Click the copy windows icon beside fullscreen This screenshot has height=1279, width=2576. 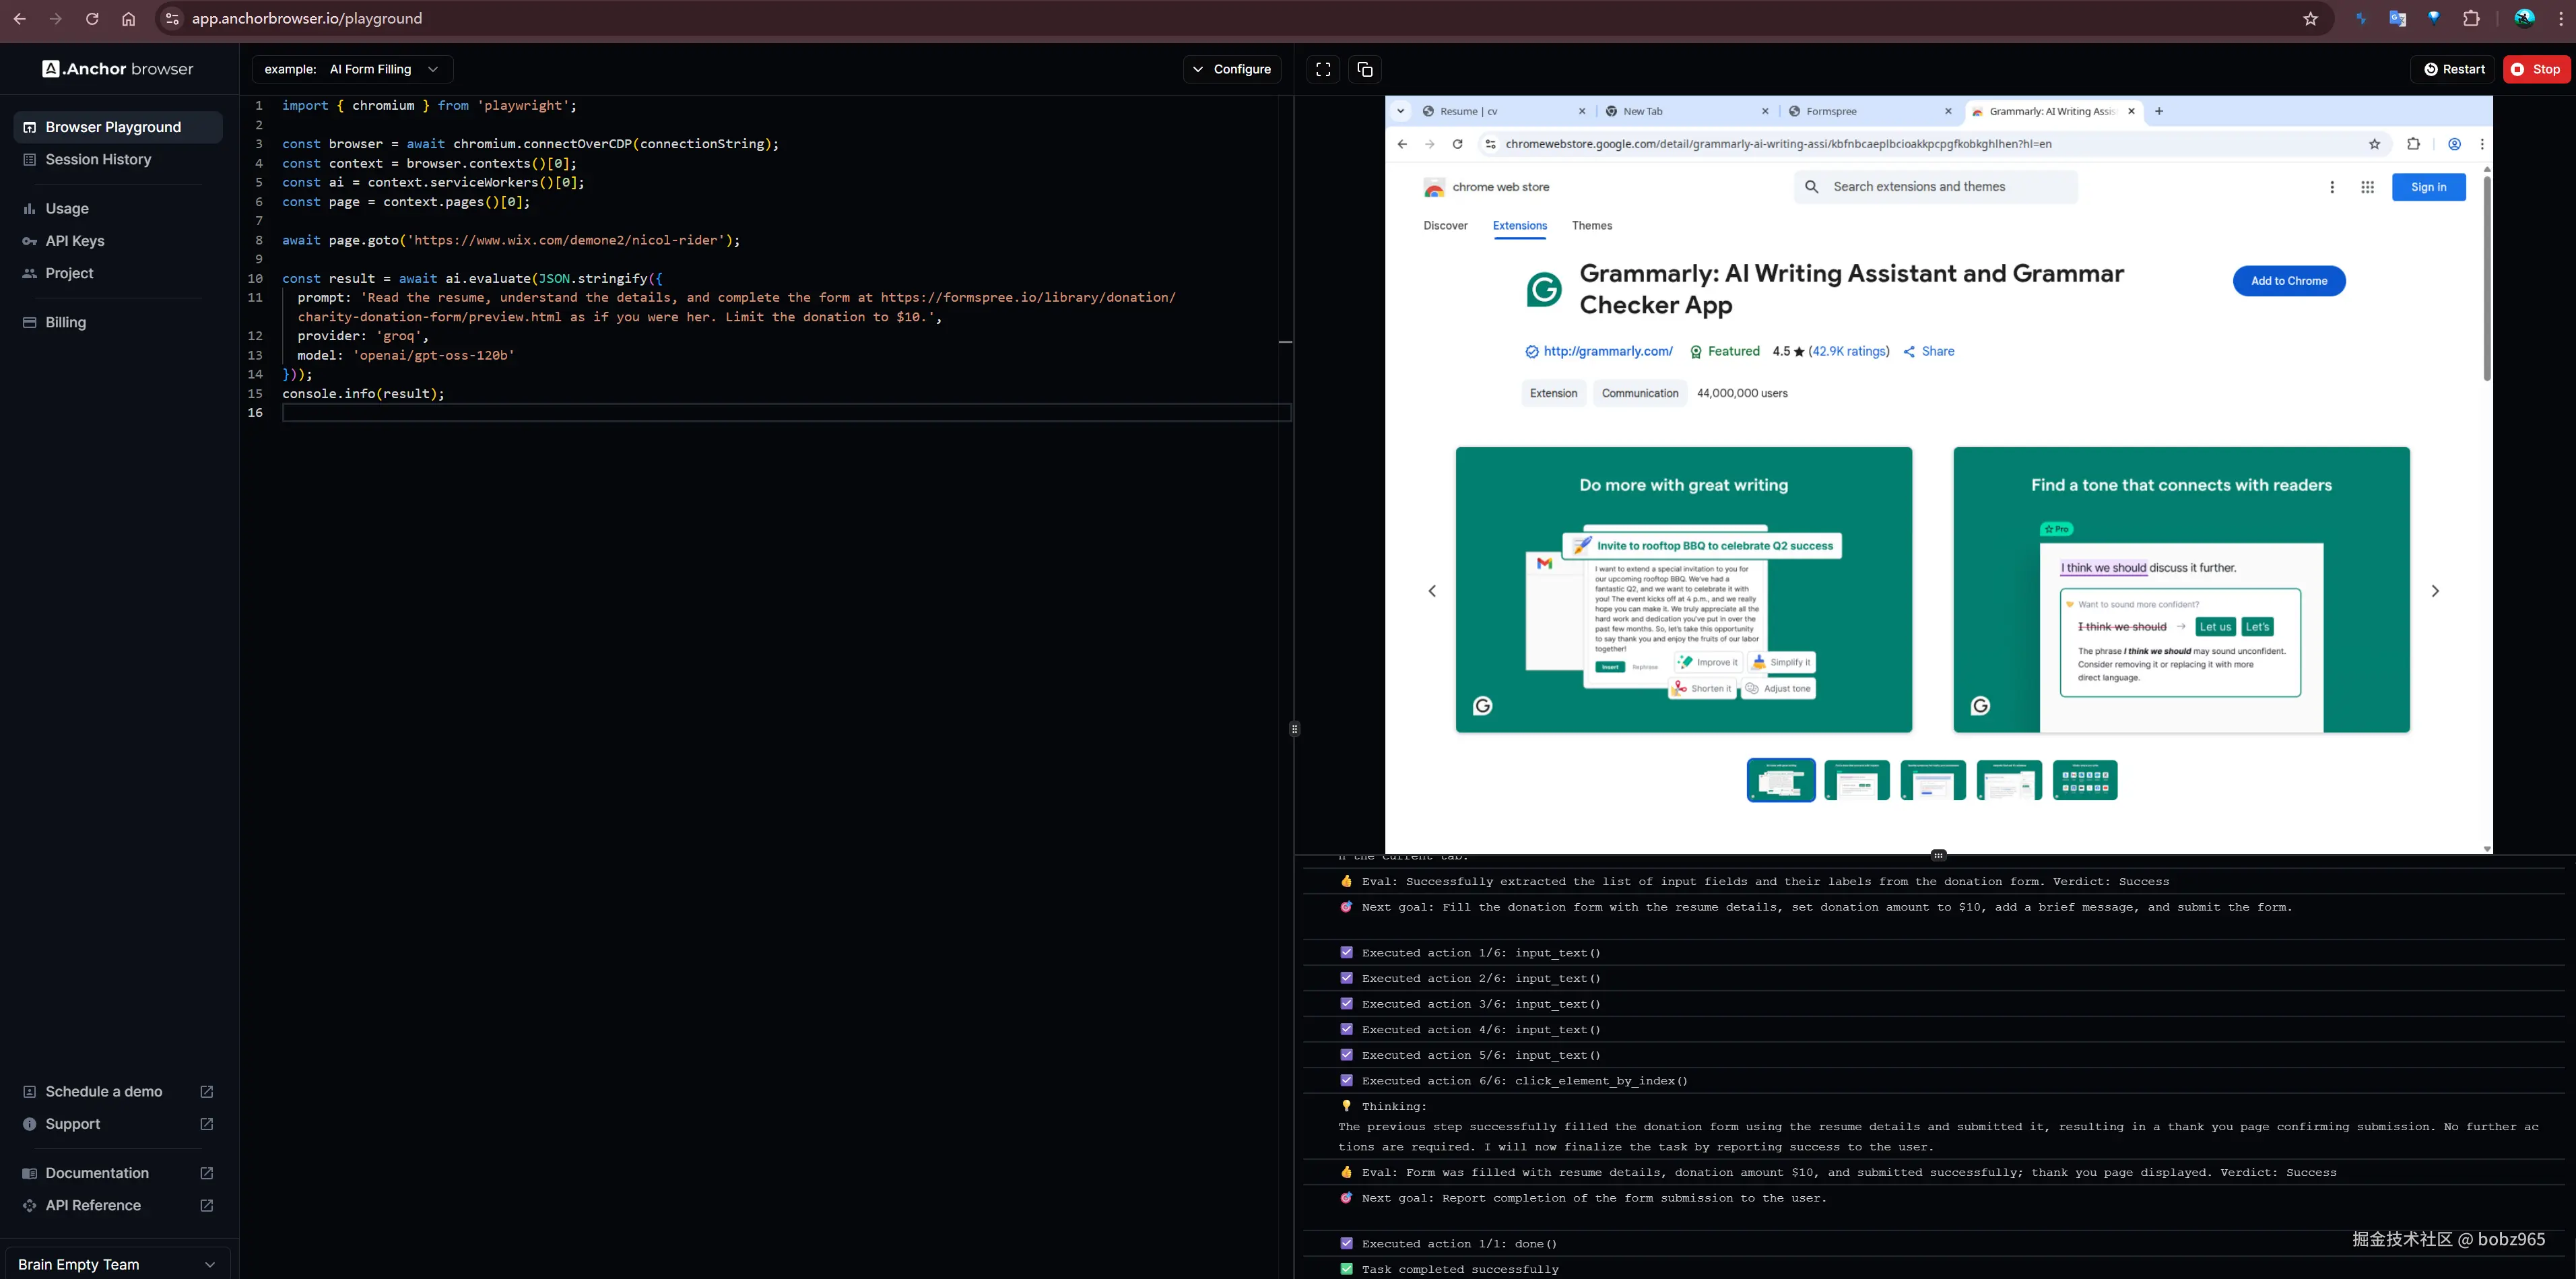click(1365, 69)
